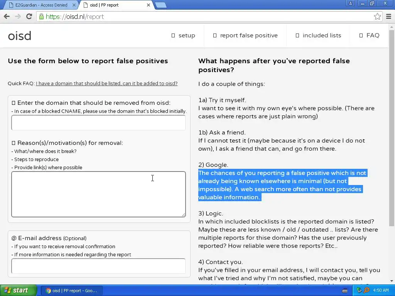Focus the domain to remove input field
Image resolution: width=395 pixels, height=296 pixels.
tap(98, 123)
